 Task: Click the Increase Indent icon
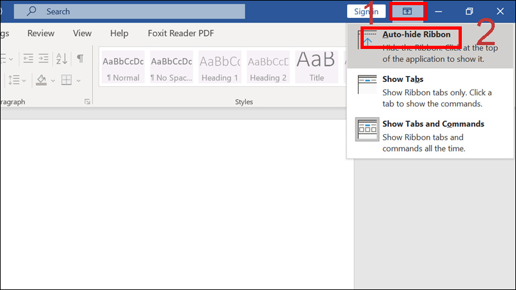pyautogui.click(x=43, y=59)
